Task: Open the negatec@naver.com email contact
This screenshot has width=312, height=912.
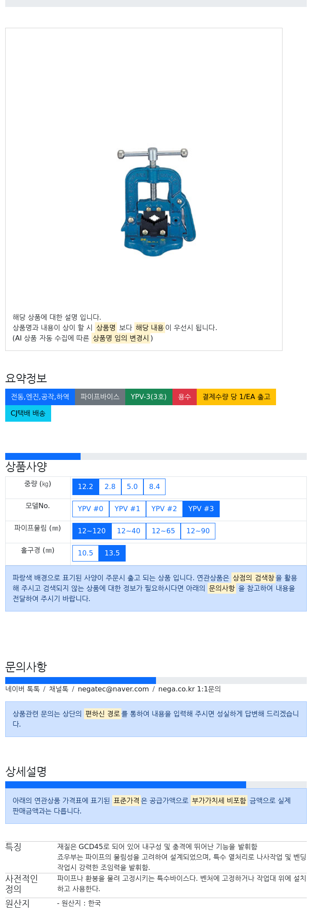Action: pyautogui.click(x=113, y=689)
